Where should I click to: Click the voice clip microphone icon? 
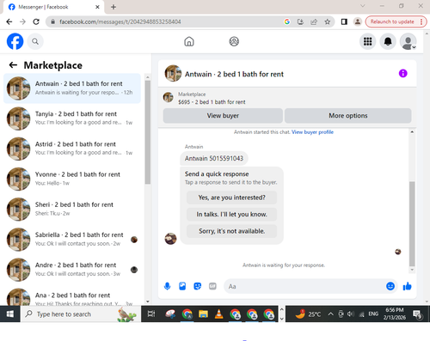coord(167,286)
